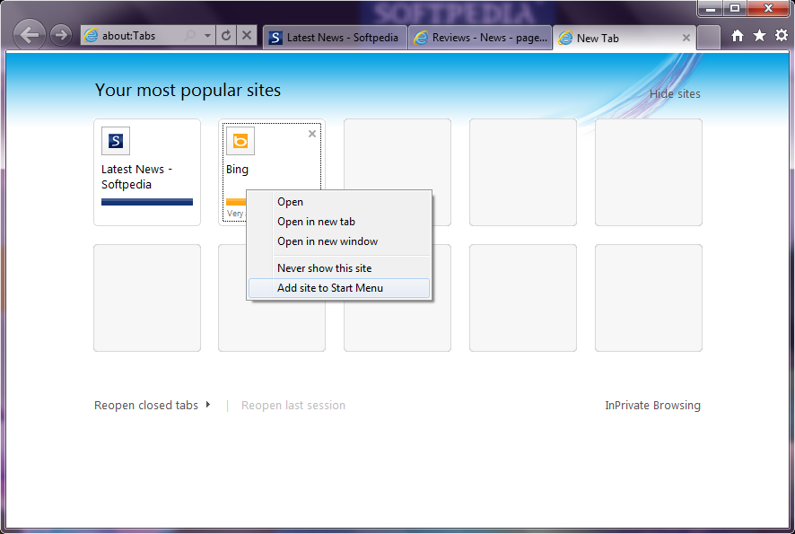The width and height of the screenshot is (795, 534).
Task: Select Never show this site option
Action: tap(324, 268)
